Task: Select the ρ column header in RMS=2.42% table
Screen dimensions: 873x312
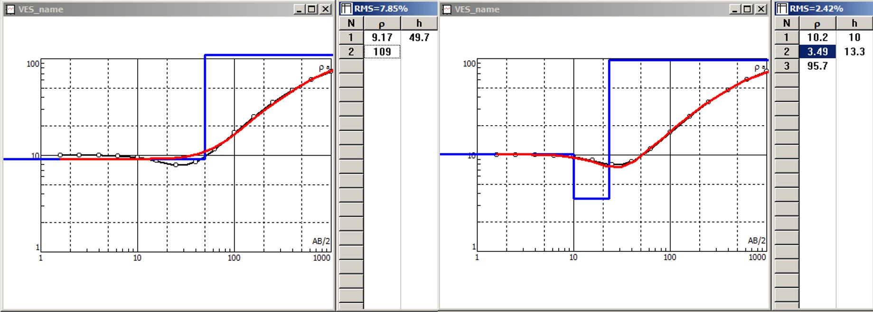Action: tap(817, 23)
